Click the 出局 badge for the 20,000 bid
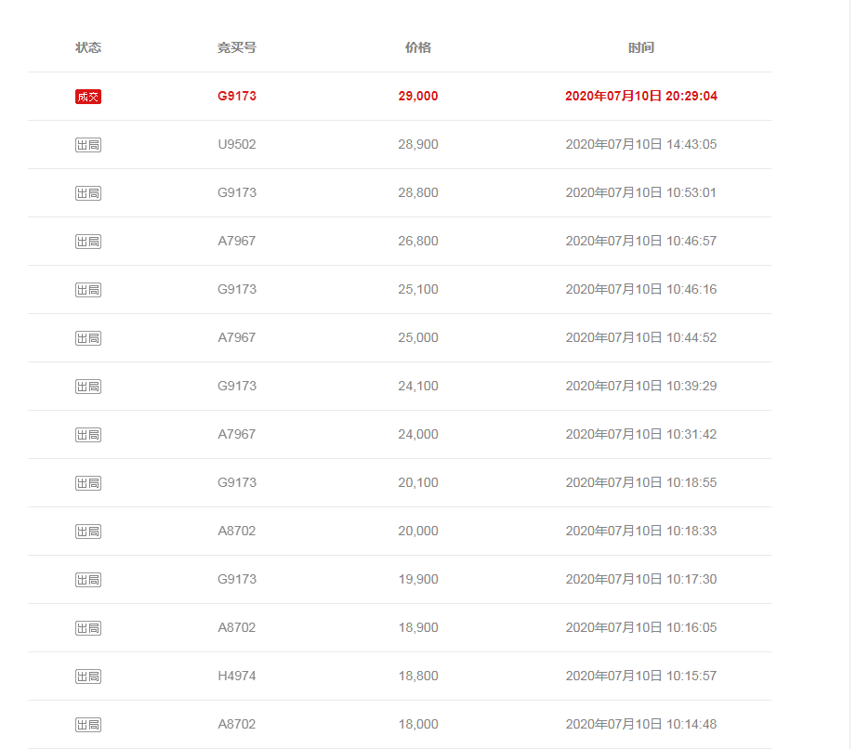Image resolution: width=856 pixels, height=749 pixels. pyautogui.click(x=88, y=532)
